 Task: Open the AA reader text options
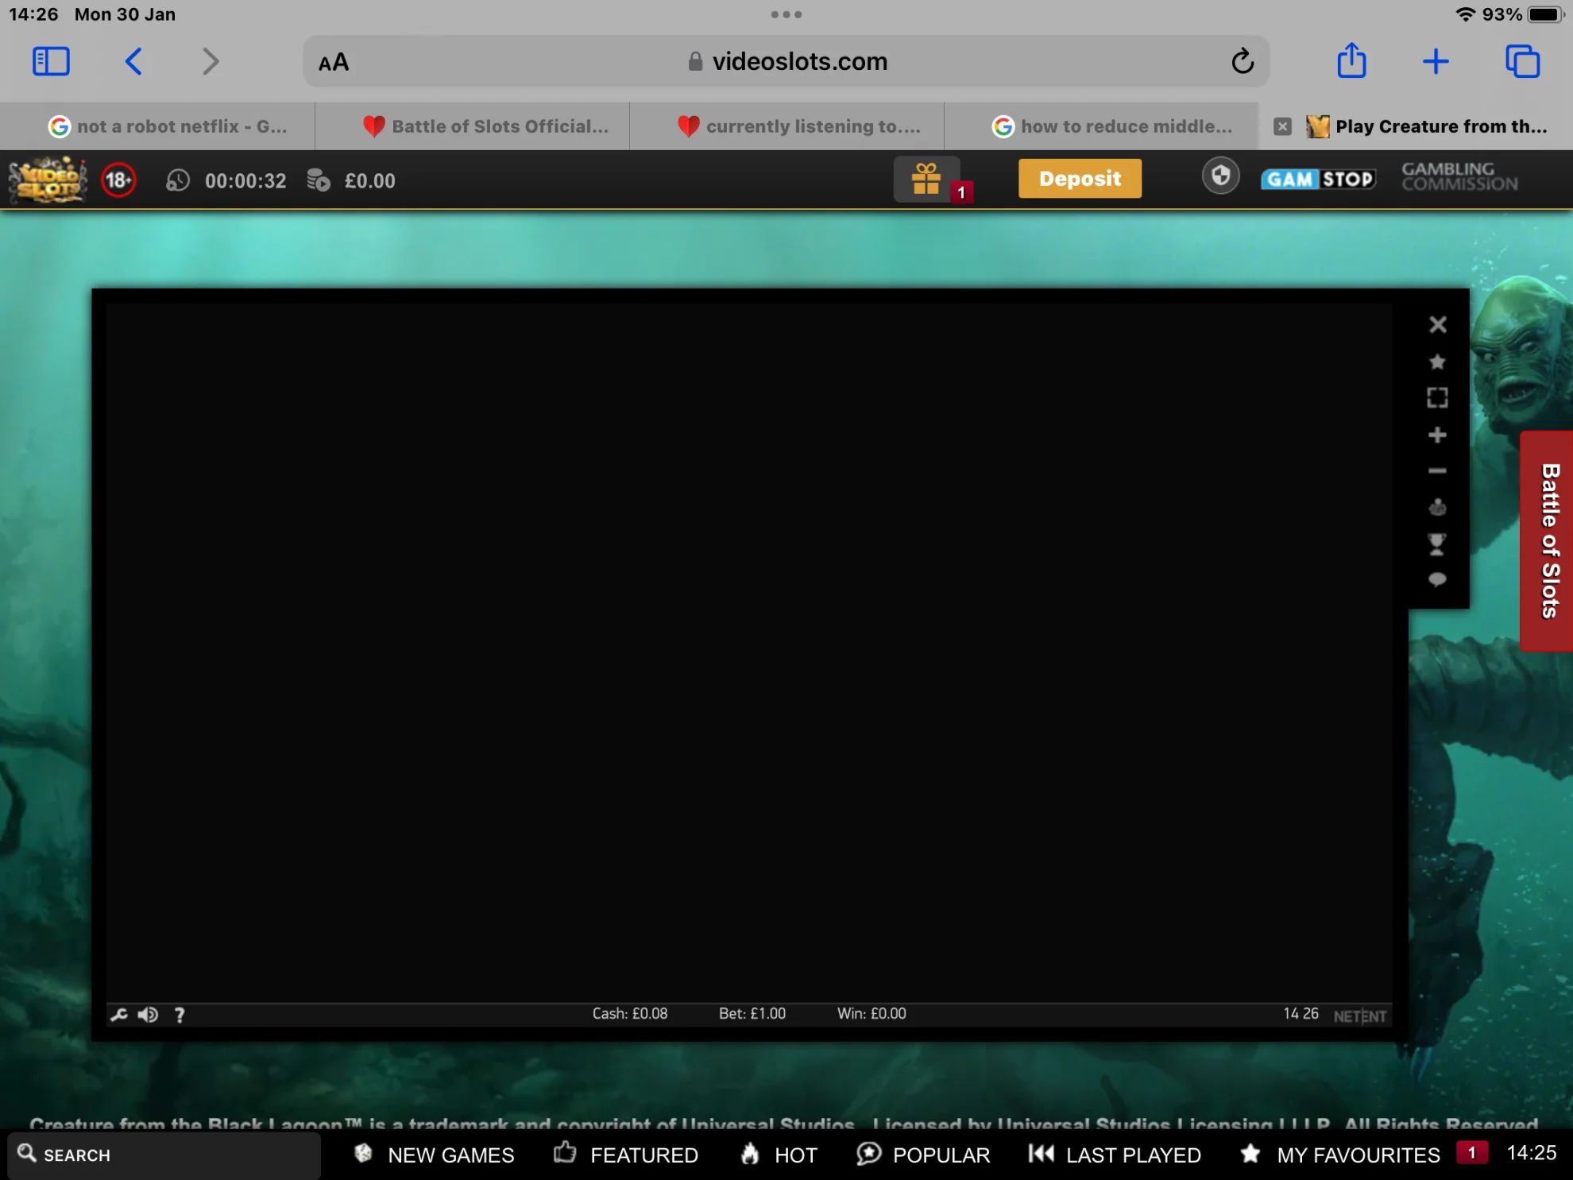pos(334,62)
